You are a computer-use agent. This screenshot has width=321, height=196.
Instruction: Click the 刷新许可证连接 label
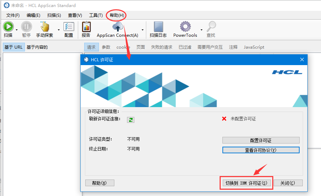(x=105, y=119)
